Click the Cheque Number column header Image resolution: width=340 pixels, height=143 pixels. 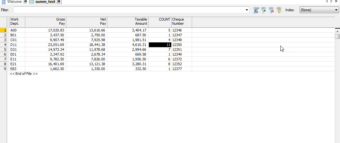[x=182, y=22]
